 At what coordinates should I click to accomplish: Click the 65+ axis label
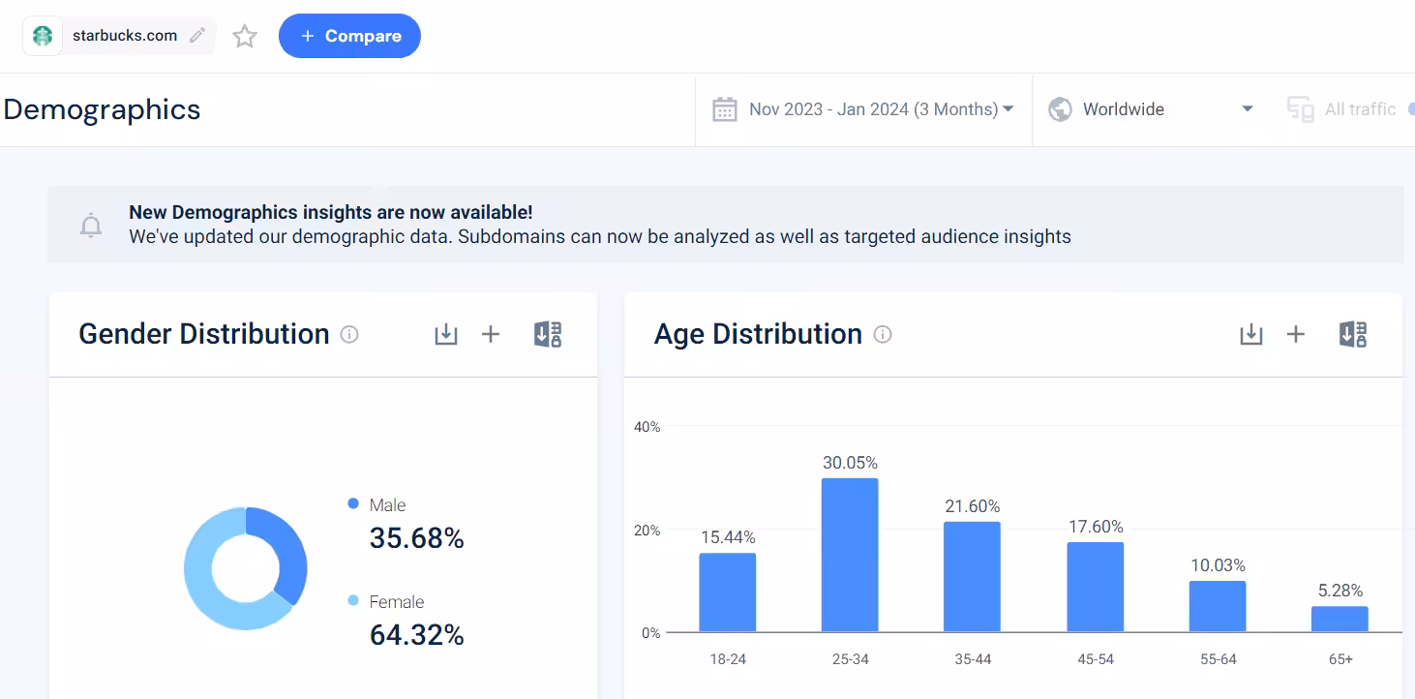tap(1340, 659)
